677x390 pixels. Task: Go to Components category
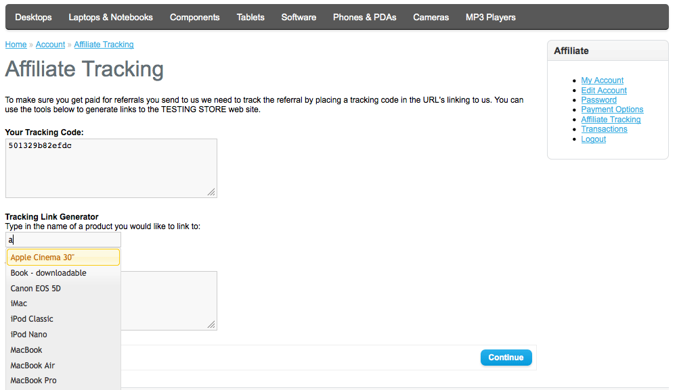pos(194,17)
